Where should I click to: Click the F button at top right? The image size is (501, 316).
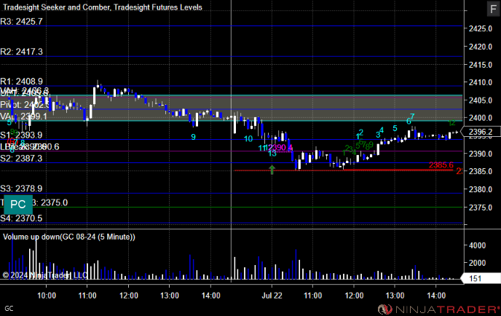[493, 8]
